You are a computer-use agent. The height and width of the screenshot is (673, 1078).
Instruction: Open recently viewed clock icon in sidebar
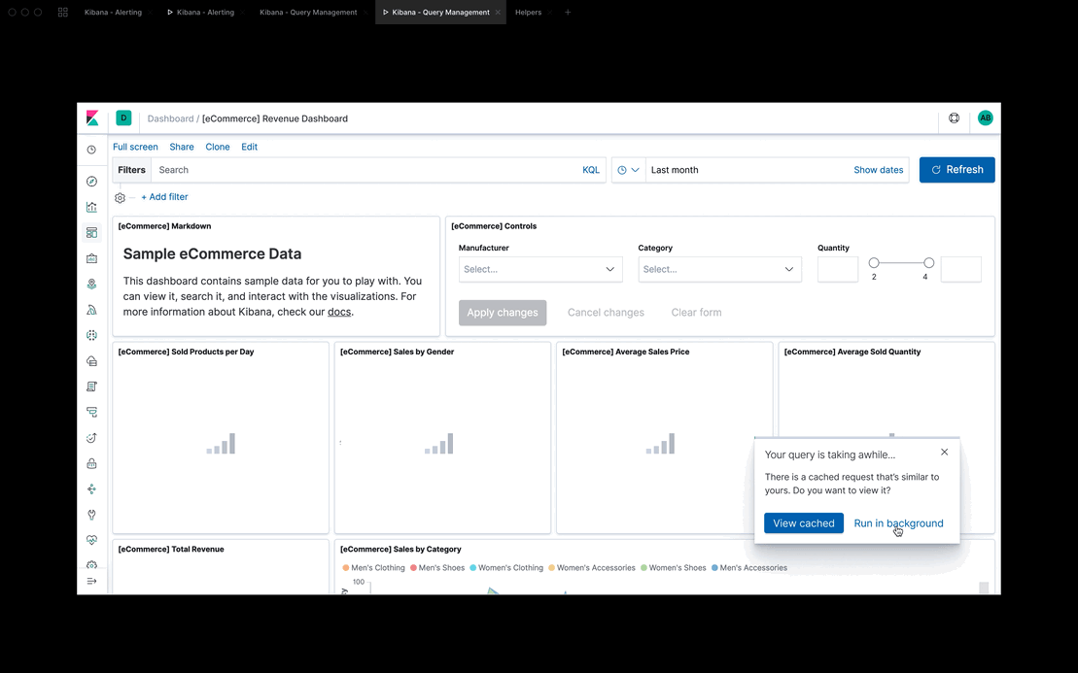91,150
